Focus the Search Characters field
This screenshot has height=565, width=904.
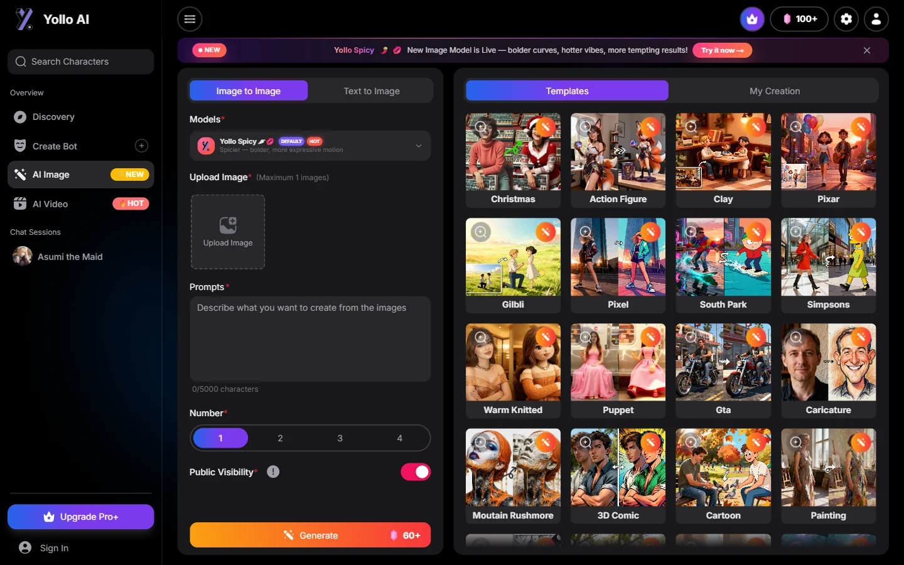click(80, 62)
